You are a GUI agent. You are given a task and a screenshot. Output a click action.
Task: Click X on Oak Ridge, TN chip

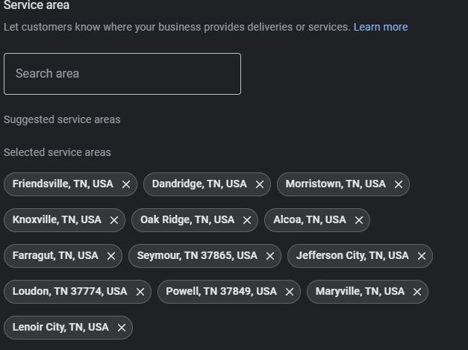(x=247, y=220)
